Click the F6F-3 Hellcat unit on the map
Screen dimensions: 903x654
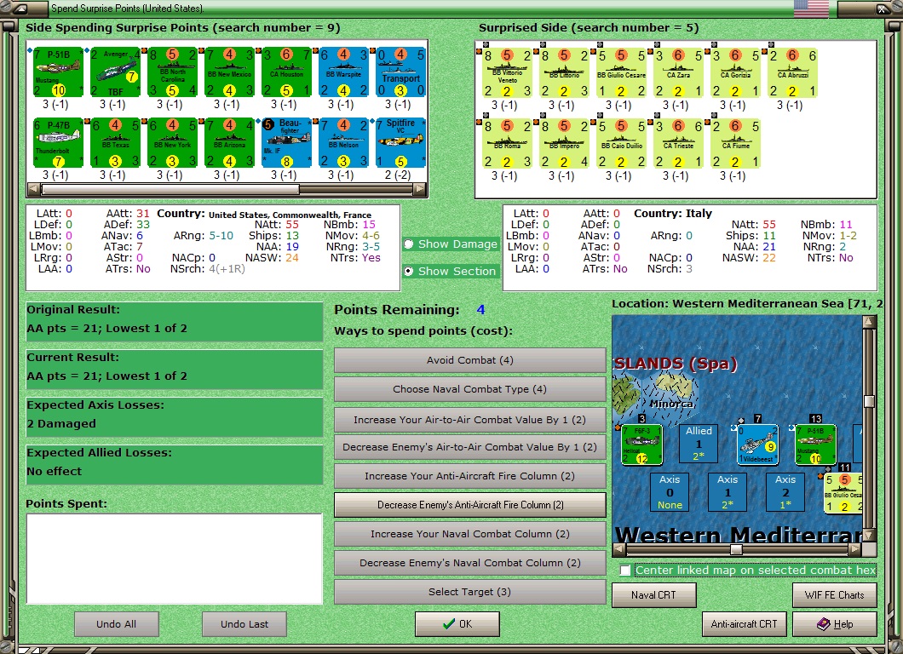(x=641, y=445)
